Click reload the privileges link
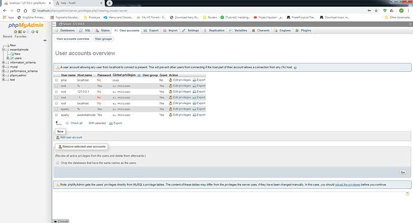Screen dimensions: 413x223 point(348,185)
